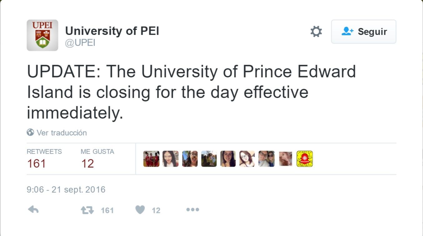Click the Seguir follow button
423x236 pixels.
(364, 32)
